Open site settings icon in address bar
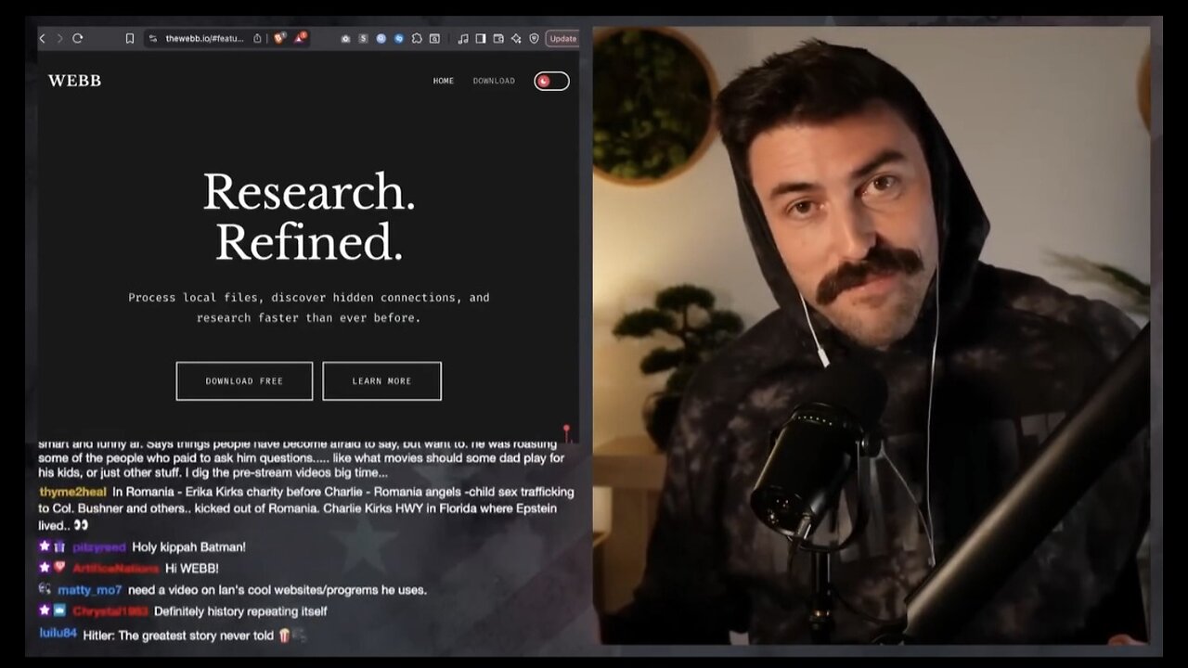This screenshot has height=668, width=1188. [x=153, y=38]
